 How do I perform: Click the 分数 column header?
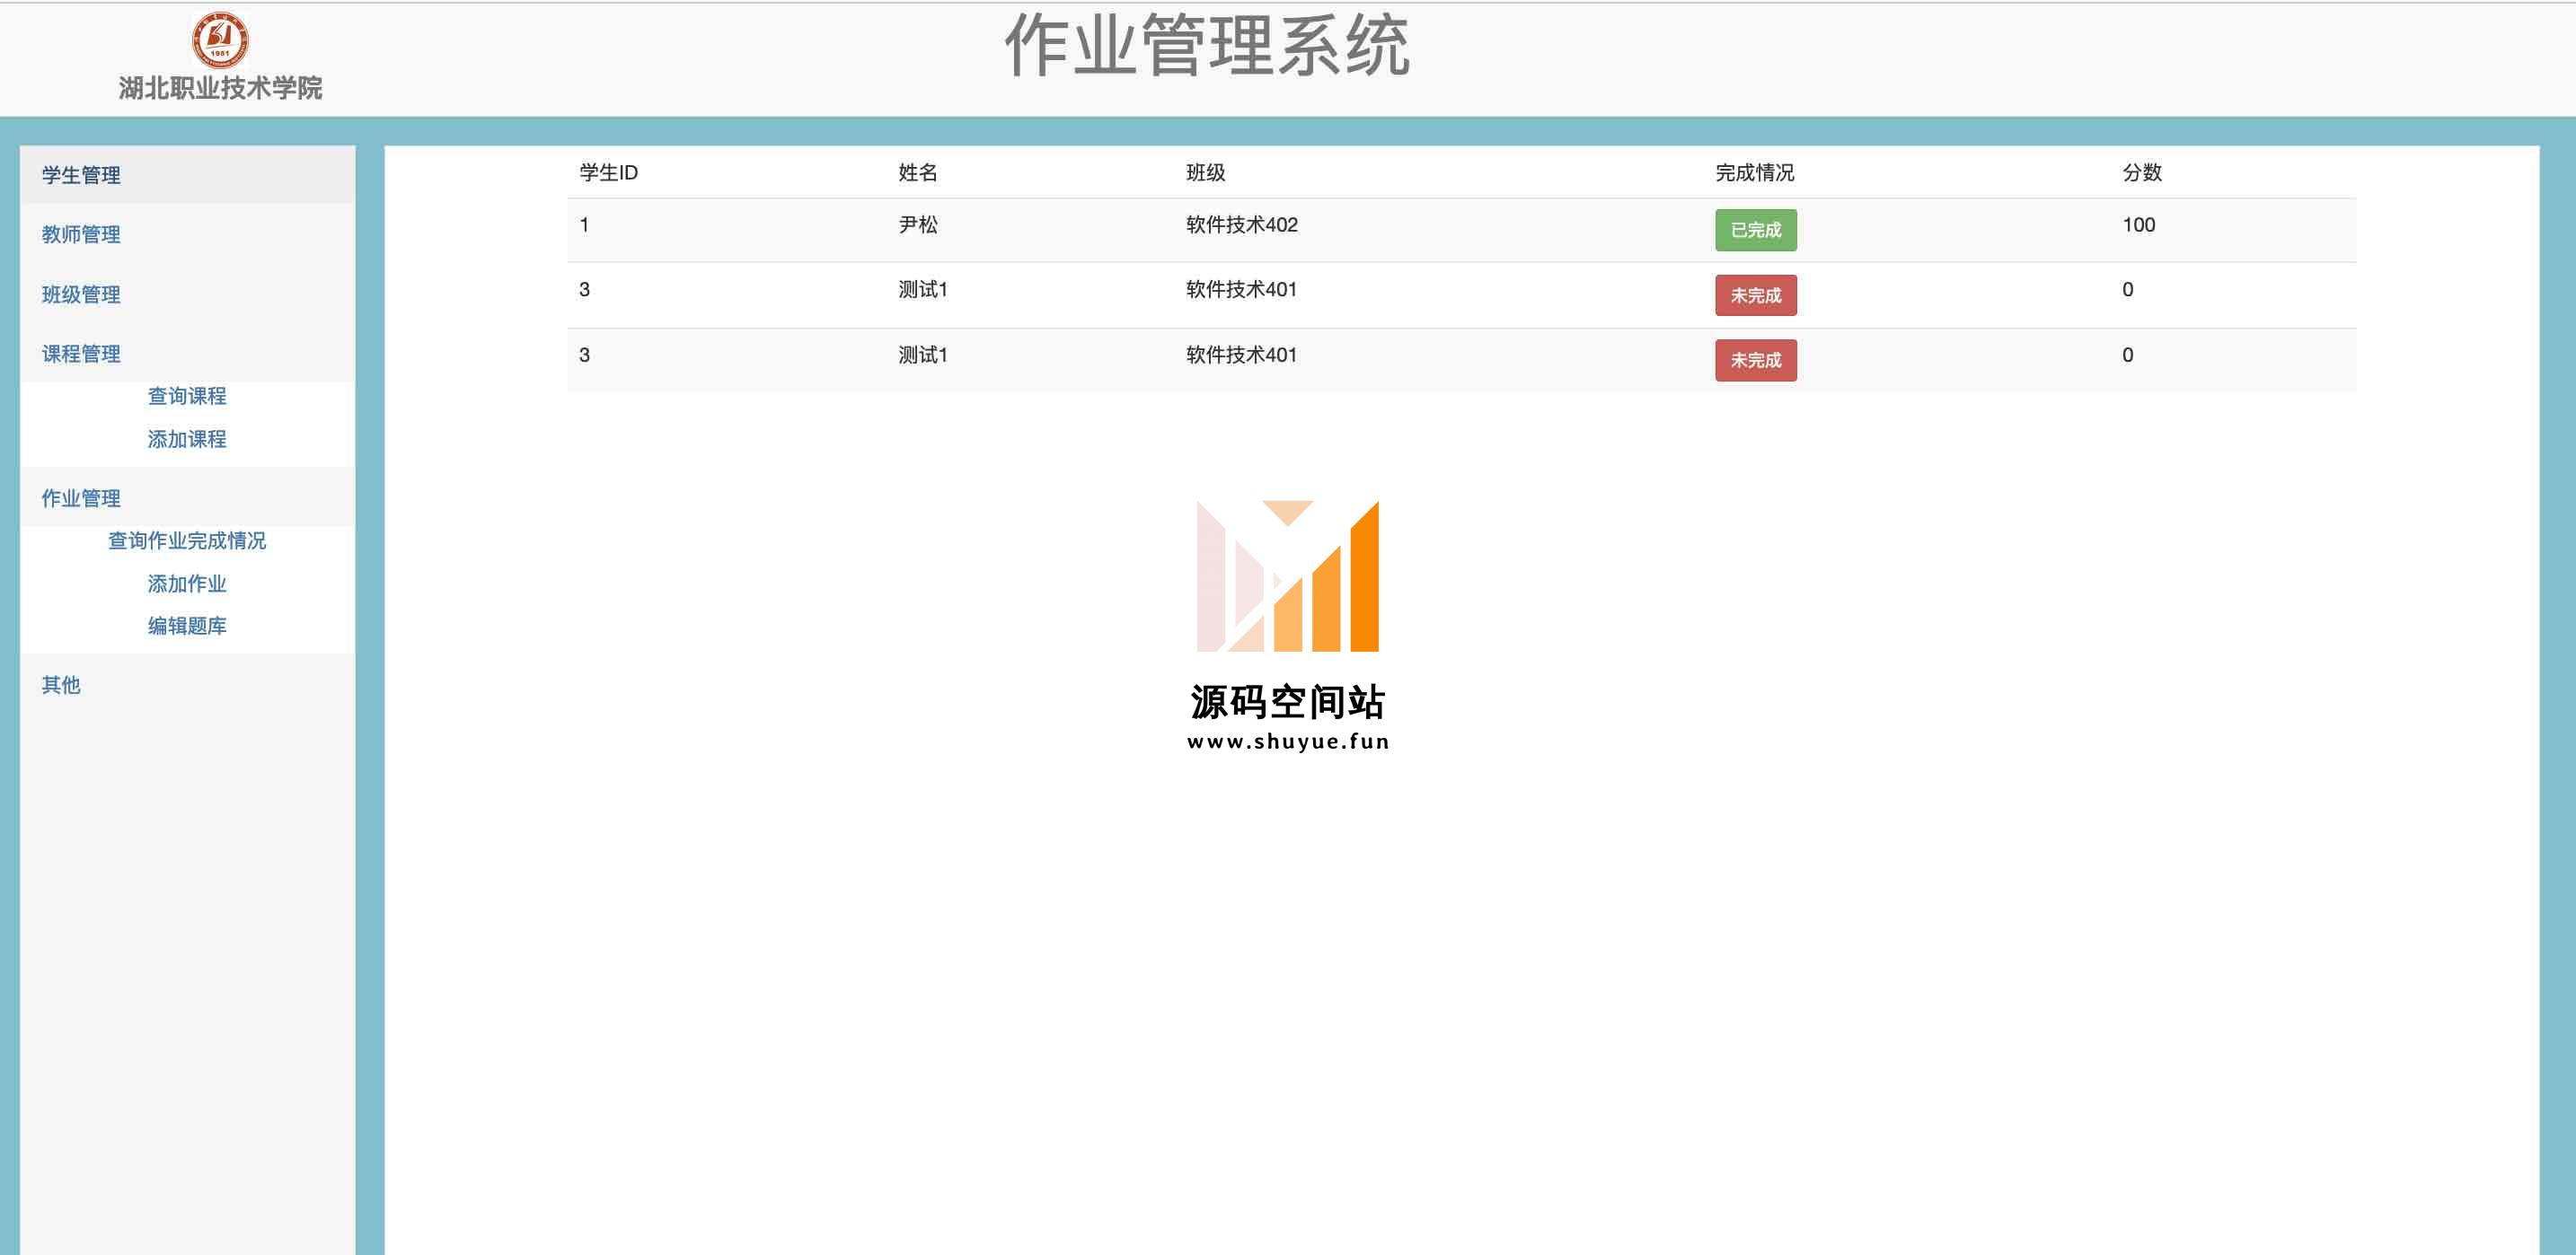coord(2142,173)
